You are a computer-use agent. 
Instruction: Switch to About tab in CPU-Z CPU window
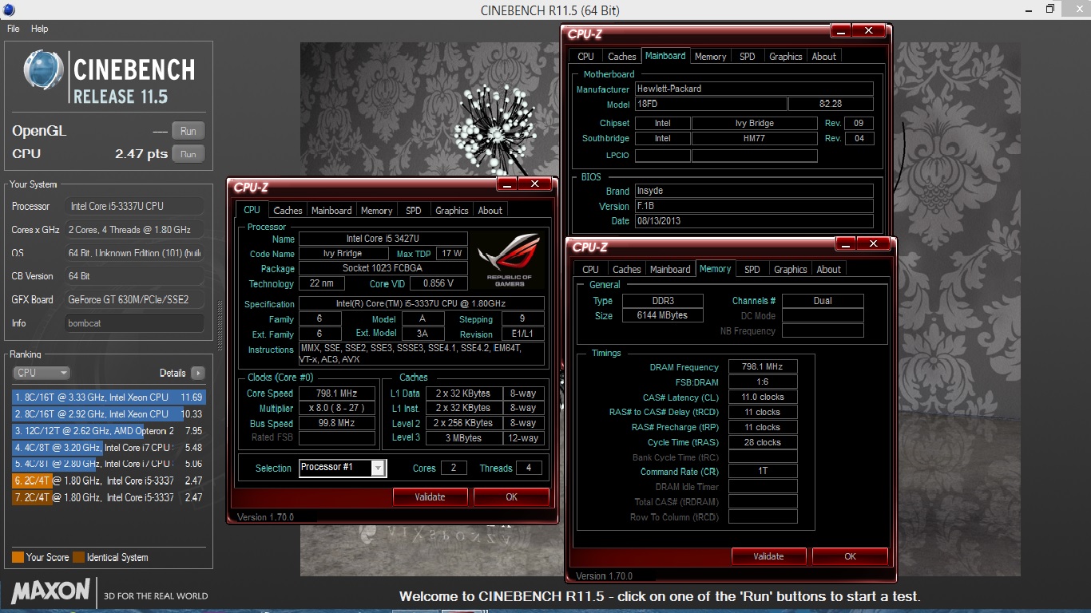[x=490, y=211]
